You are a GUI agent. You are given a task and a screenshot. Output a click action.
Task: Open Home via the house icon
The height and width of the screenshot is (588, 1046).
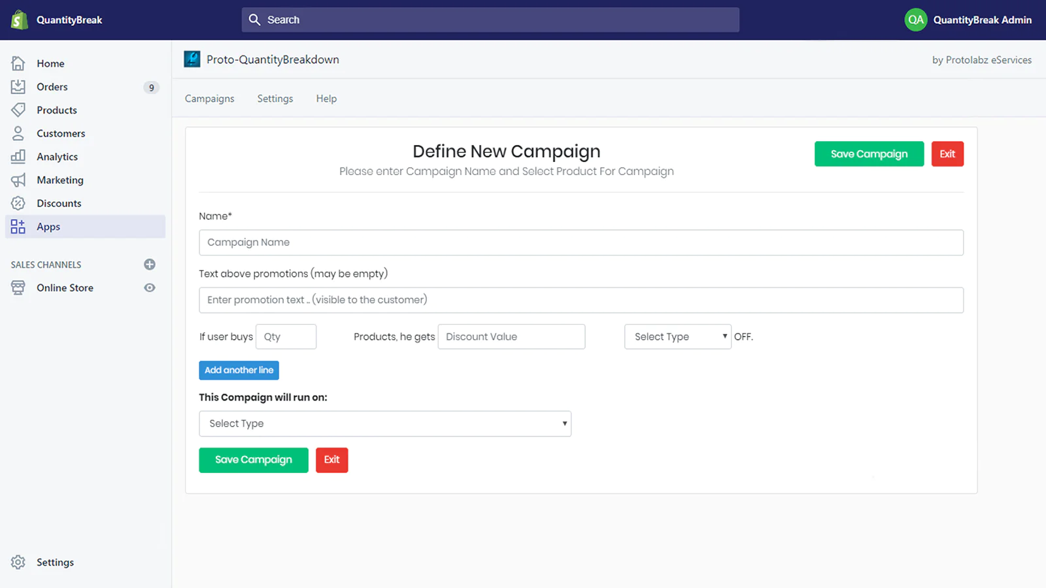pyautogui.click(x=18, y=63)
